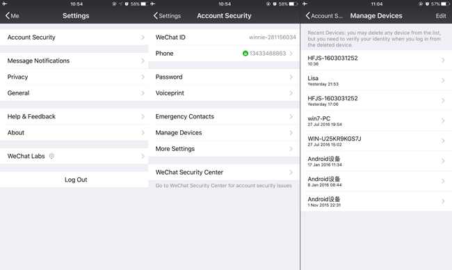The width and height of the screenshot is (452, 270).
Task: Select device WIN-U25KR9KGS7J
Action: (x=376, y=141)
